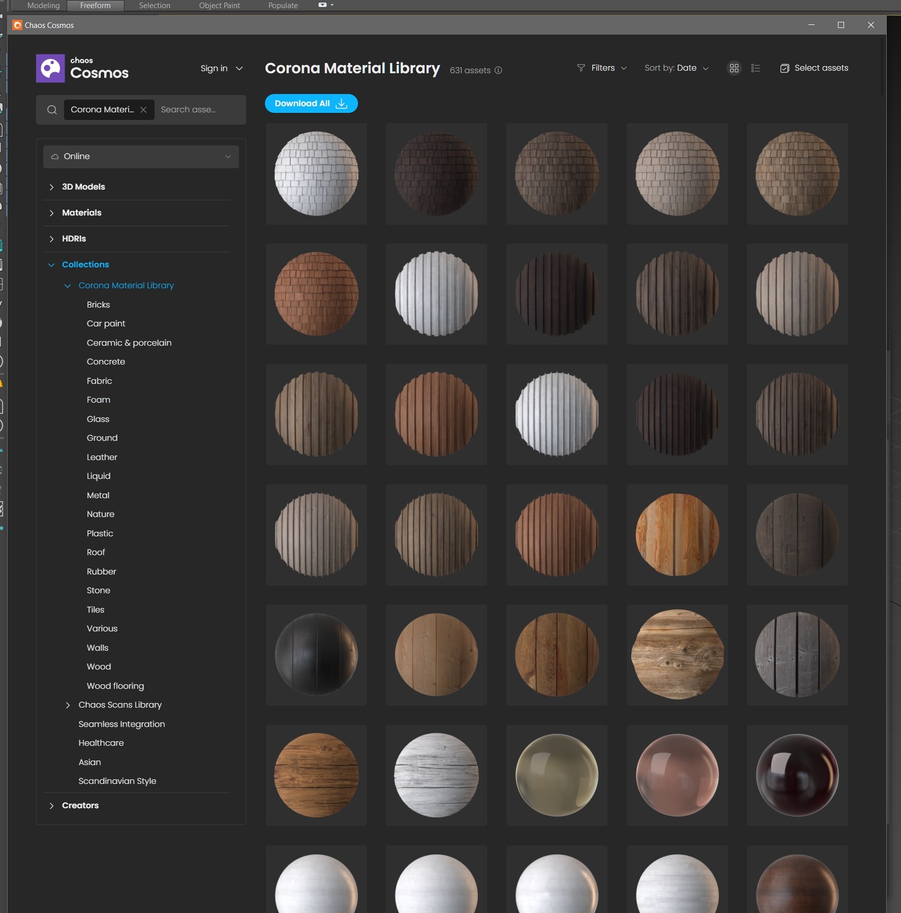Select the white shingle material thumbnail
The image size is (901, 913).
tap(316, 174)
